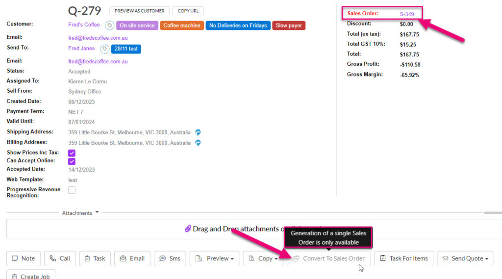
Task: Click the 28/11 test tag
Action: coord(126,49)
